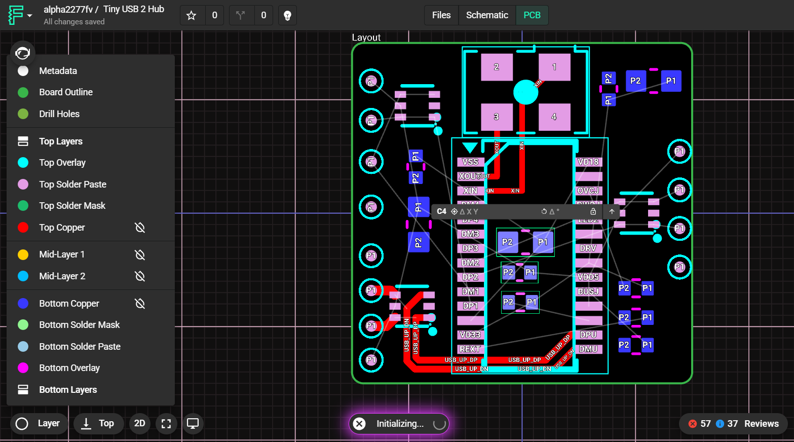Viewport: 794px width, 442px height.
Task: Switch the 2D view mode button
Action: (140, 424)
